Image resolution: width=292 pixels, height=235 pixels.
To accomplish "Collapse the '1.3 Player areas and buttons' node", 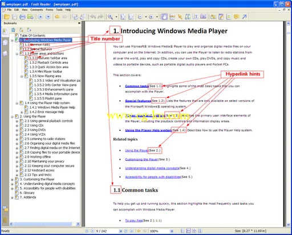I will [x=17, y=54].
